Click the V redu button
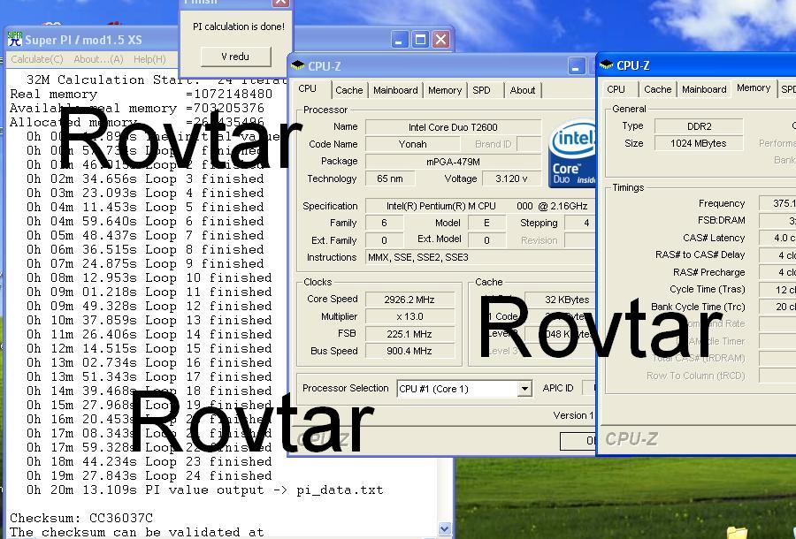 click(235, 57)
